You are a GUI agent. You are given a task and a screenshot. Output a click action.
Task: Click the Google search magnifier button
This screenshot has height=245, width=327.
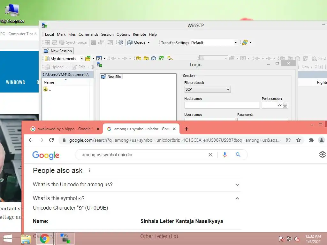click(238, 155)
